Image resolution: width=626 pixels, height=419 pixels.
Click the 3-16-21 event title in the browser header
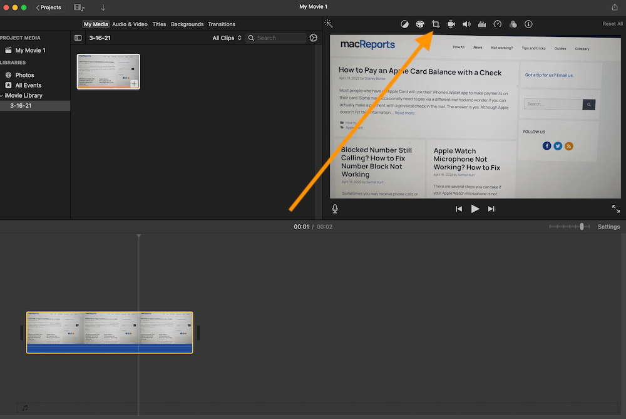[x=100, y=38]
